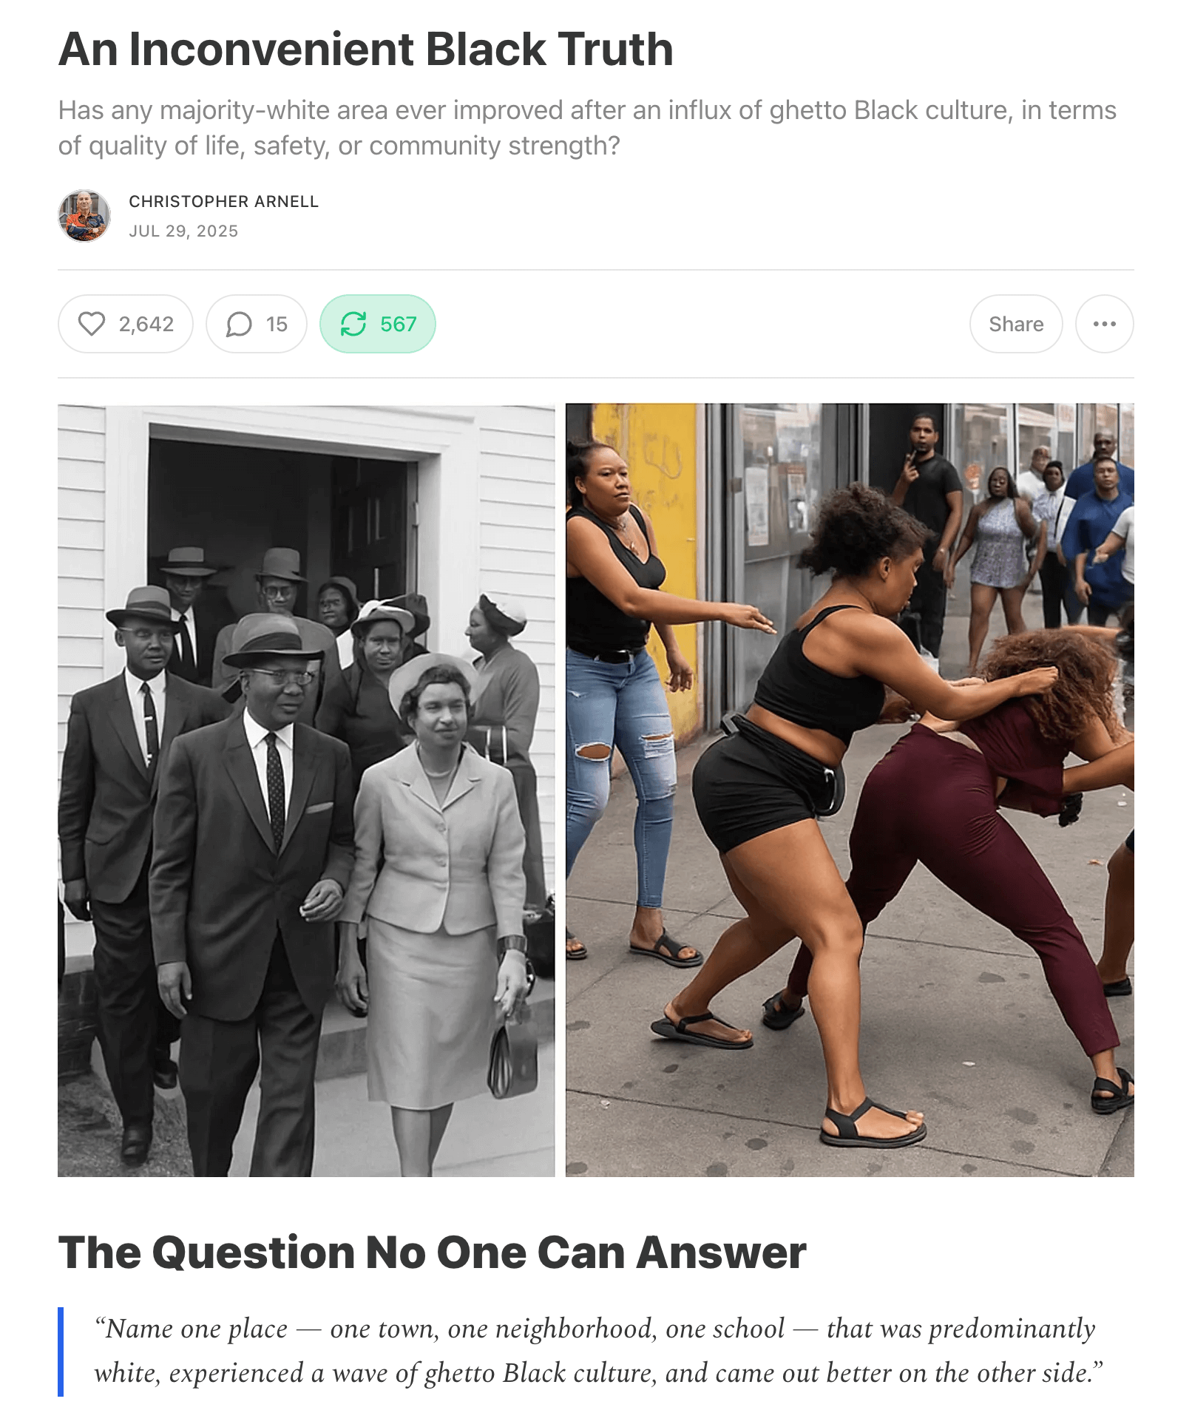Screen dimensions: 1192x1427
Task: Click the Share button
Action: (x=1016, y=324)
